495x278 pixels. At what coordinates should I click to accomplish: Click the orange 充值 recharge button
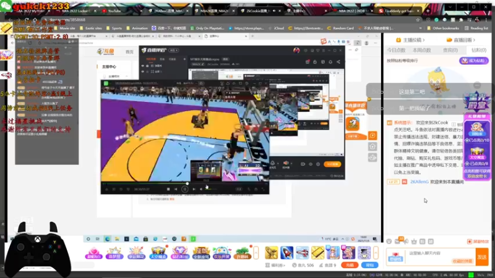(350, 265)
